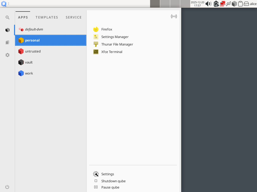Open the favorites bookmark section in the sidebar
Screen dimensions: 257x192
click(7, 42)
